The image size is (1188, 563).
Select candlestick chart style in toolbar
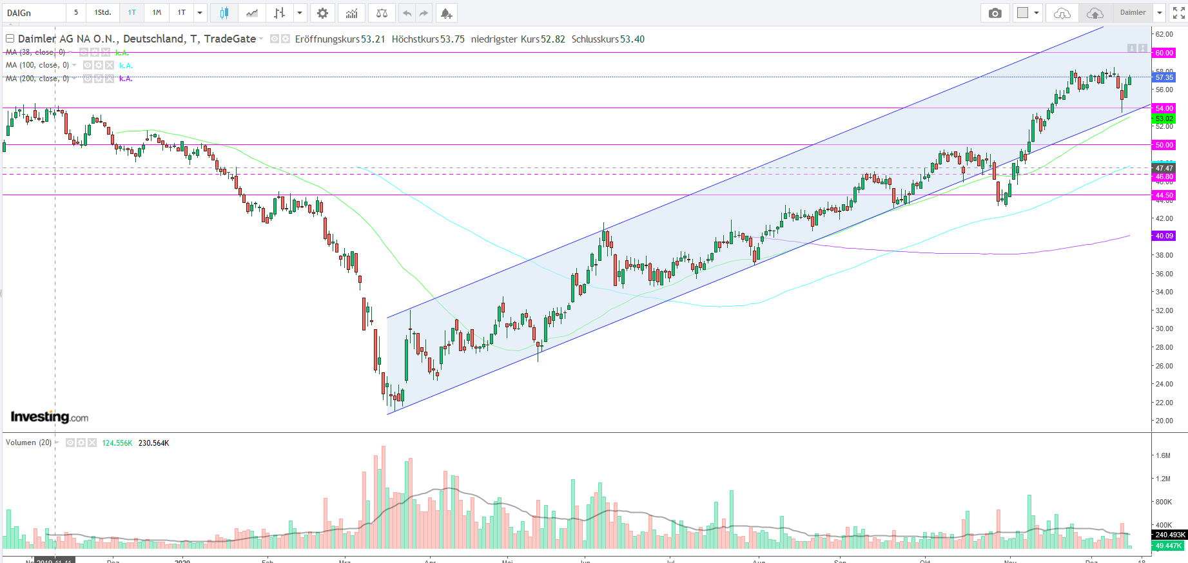[x=224, y=13]
